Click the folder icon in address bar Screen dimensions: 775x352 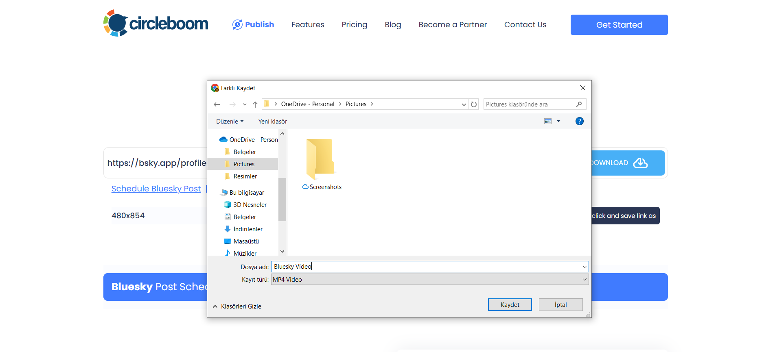click(x=267, y=104)
